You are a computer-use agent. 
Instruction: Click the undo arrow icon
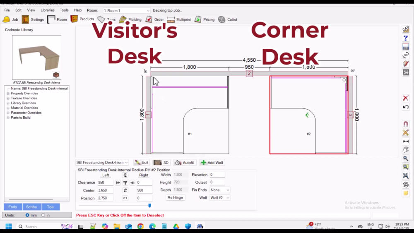[x=406, y=107]
